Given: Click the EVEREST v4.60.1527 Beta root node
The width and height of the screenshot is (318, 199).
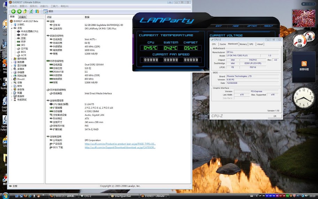Looking at the screenshot, I should coord(24,21).
